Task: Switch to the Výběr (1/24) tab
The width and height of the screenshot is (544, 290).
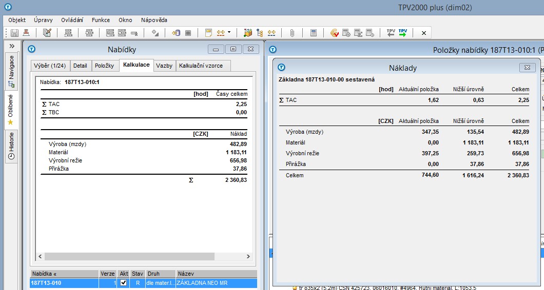Action: (x=50, y=66)
